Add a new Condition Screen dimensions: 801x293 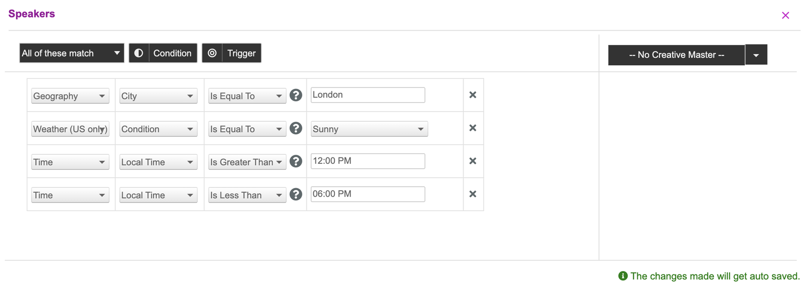click(x=163, y=53)
